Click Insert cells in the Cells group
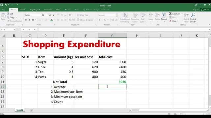 pos(151,17)
